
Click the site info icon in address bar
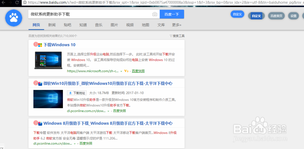coord(25,2)
